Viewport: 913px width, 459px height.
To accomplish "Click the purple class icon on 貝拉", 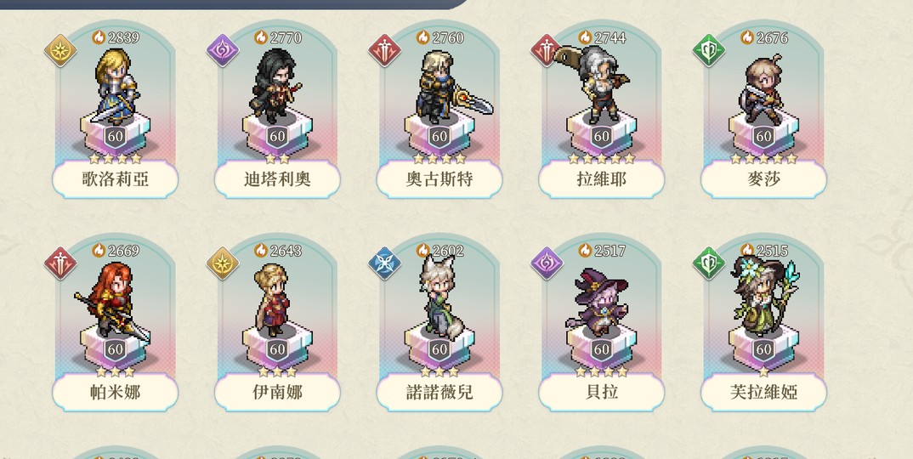I will coord(547,263).
